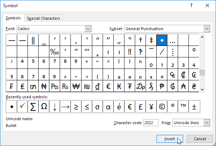Screen dimensions: 216x146
Task: Open the Symbols tab
Action: 13,18
